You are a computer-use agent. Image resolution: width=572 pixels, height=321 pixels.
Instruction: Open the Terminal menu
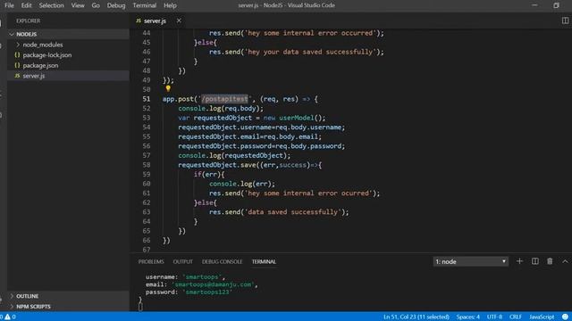[145, 5]
